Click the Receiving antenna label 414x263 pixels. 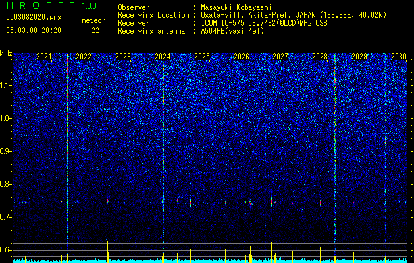pyautogui.click(x=151, y=31)
